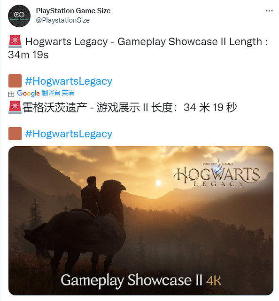Click the siren emoji in original tweet
This screenshot has height=301, width=279.
(x=15, y=41)
